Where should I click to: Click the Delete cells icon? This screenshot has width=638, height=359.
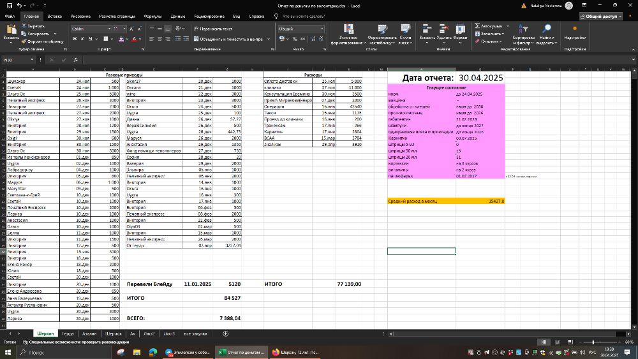[x=444, y=29]
